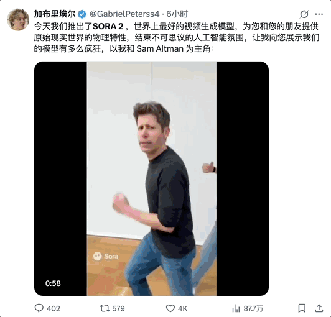Image resolution: width=331 pixels, height=317 pixels.
Task: Like the post with heart icon
Action: pyautogui.click(x=170, y=308)
